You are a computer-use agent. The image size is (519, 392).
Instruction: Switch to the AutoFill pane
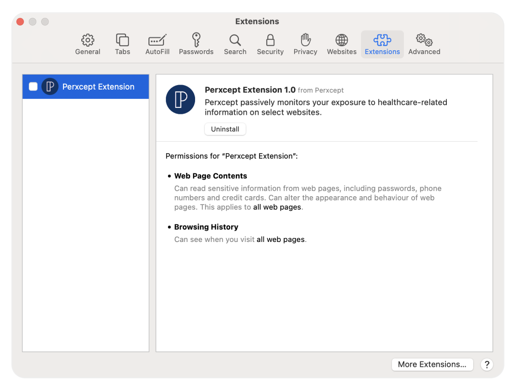point(157,44)
